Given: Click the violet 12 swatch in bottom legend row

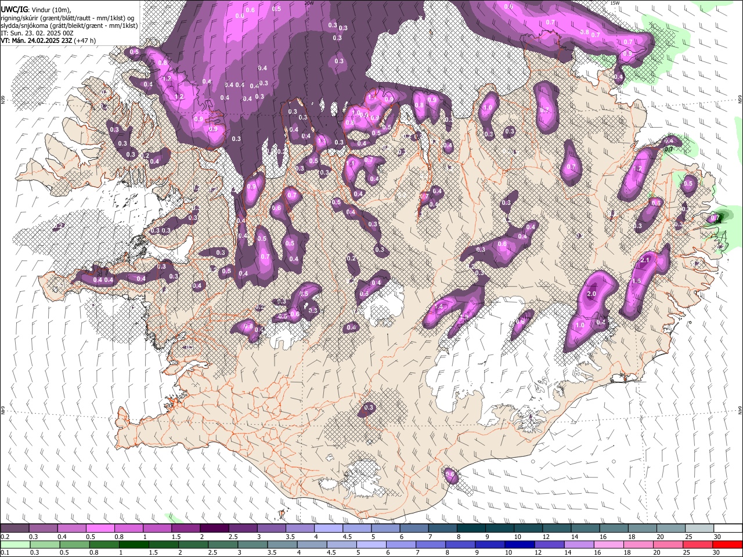Looking at the screenshot, I should 549,545.
